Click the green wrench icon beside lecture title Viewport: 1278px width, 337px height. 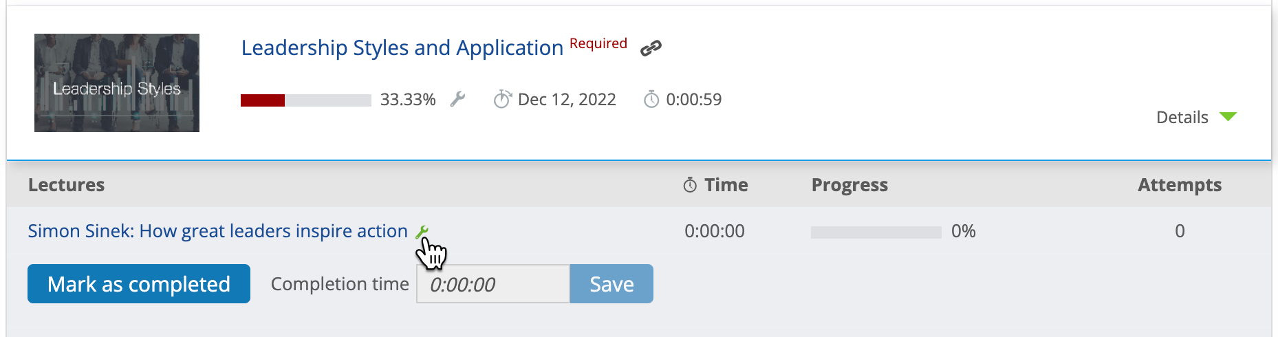[x=422, y=232]
